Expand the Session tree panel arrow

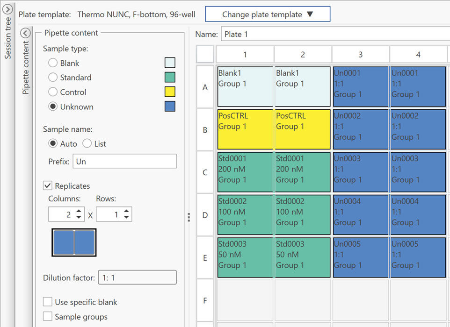pyautogui.click(x=7, y=9)
